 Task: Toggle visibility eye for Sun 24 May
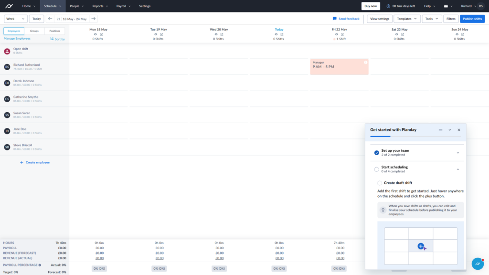click(x=457, y=34)
